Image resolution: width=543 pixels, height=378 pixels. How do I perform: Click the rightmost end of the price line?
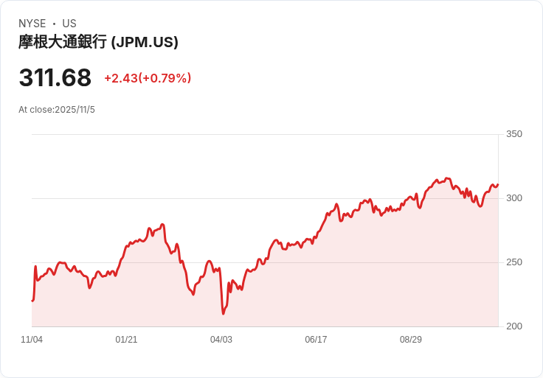click(x=498, y=185)
